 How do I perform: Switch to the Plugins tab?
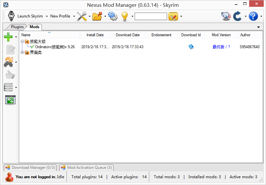[x=17, y=27]
